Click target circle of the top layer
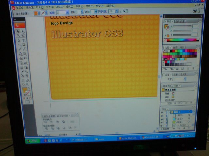Viewport: 209px width, 156px height. [189, 112]
